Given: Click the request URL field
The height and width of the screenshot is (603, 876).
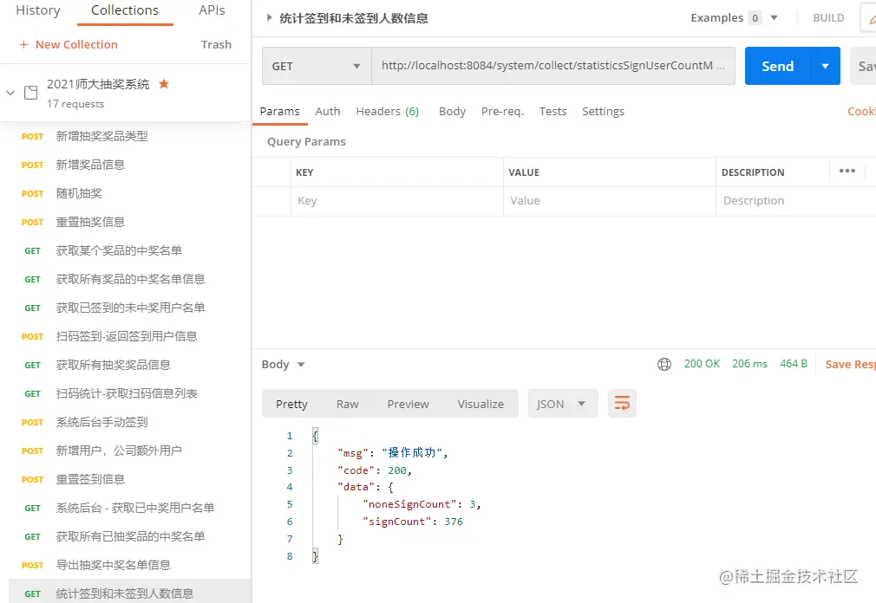Looking at the screenshot, I should click(x=553, y=66).
